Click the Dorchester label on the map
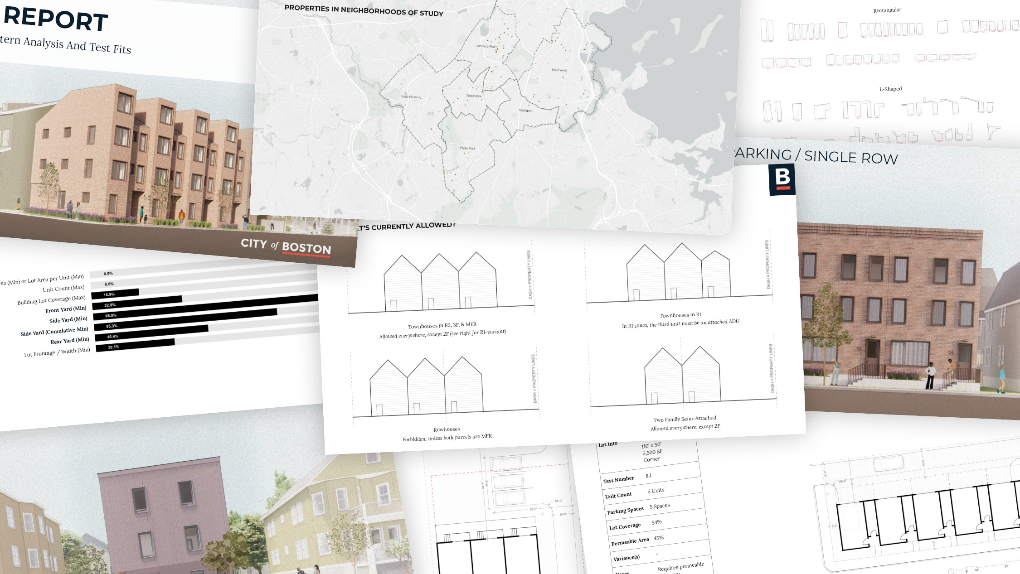This screenshot has width=1020, height=574. (559, 70)
